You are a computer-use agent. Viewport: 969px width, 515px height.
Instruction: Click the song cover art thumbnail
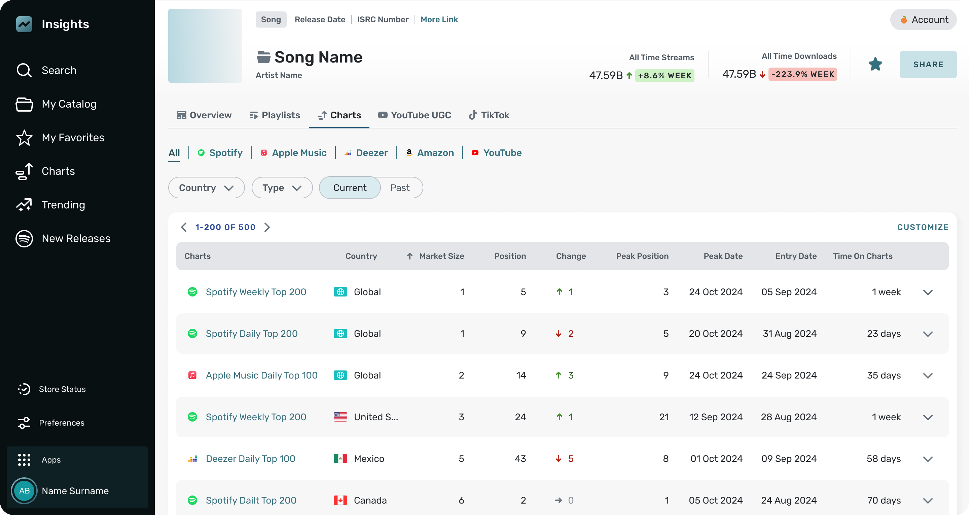coord(205,45)
